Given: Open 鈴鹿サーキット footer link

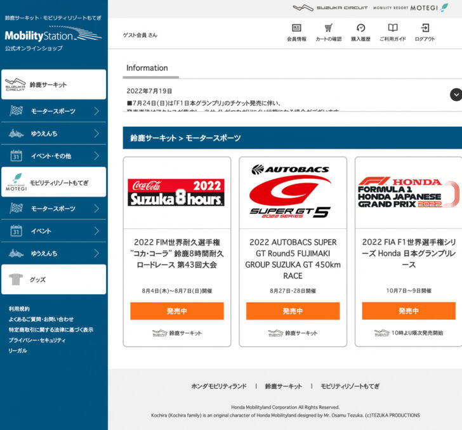Looking at the screenshot, I should tap(284, 386).
